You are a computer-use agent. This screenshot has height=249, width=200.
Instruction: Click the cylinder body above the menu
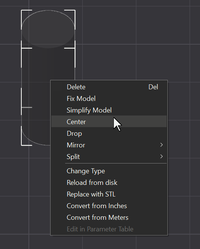coord(48,63)
